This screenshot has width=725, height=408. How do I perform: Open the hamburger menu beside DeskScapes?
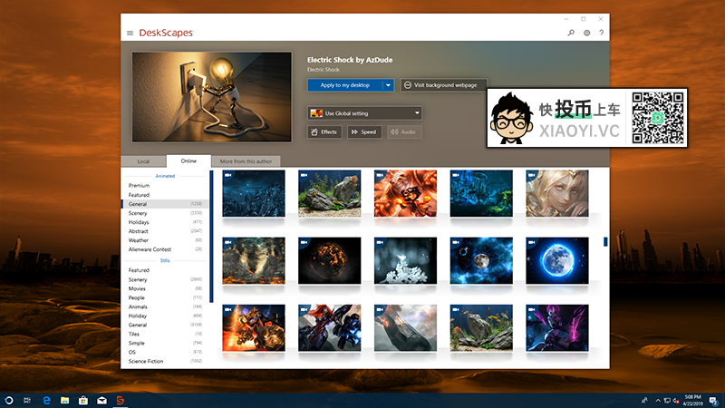point(130,33)
